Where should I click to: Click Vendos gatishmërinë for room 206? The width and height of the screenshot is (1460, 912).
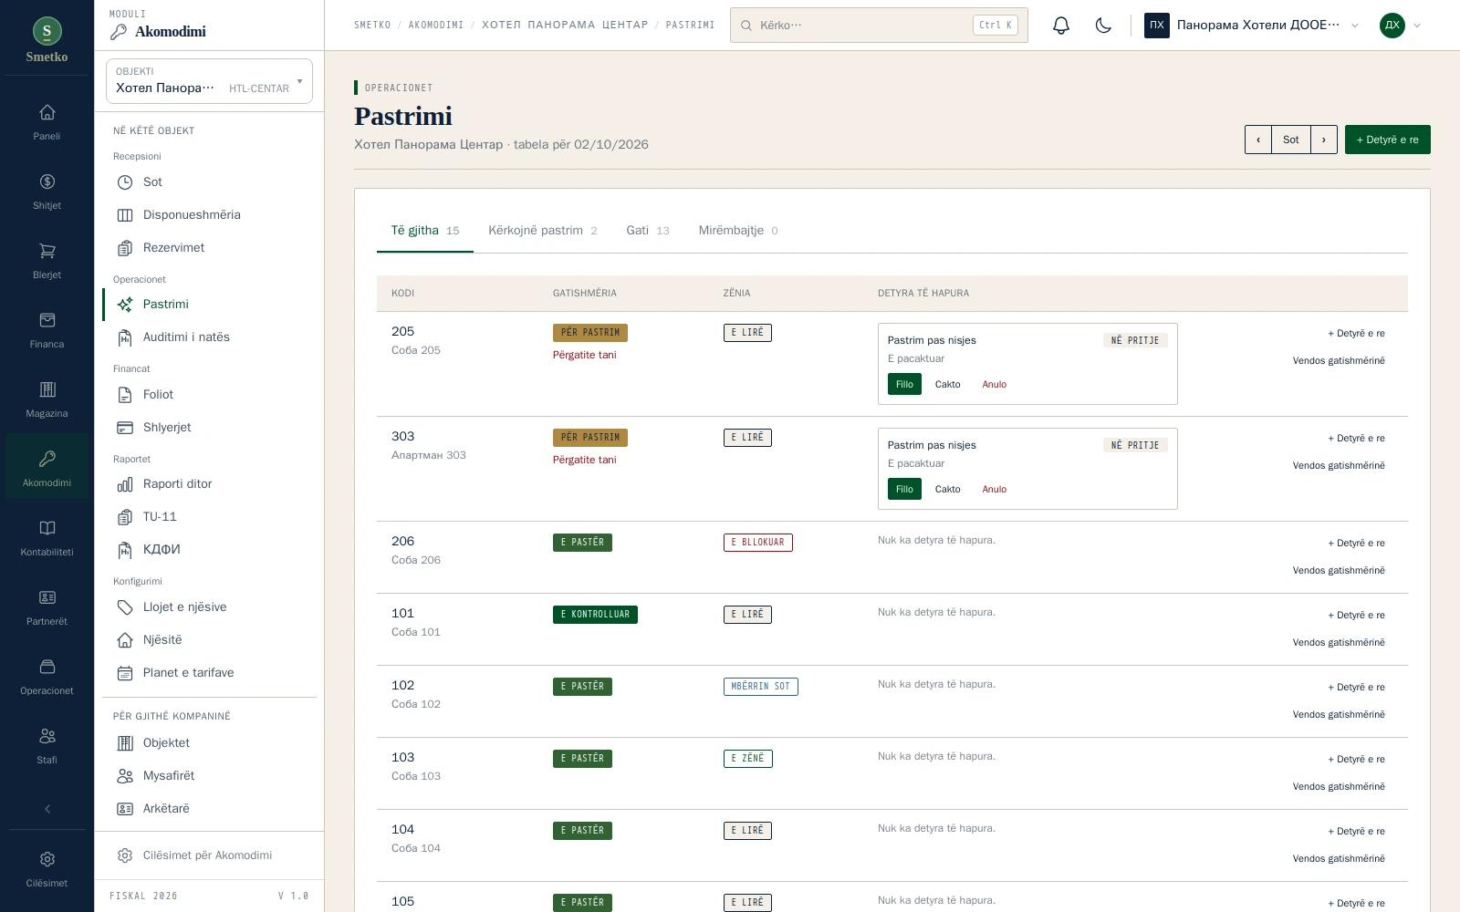pyautogui.click(x=1338, y=571)
